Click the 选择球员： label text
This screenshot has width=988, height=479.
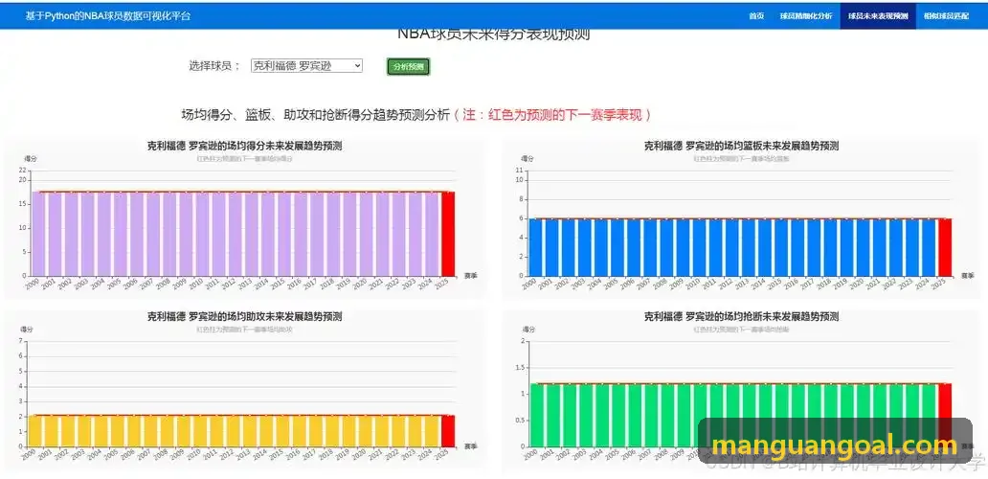pos(214,65)
